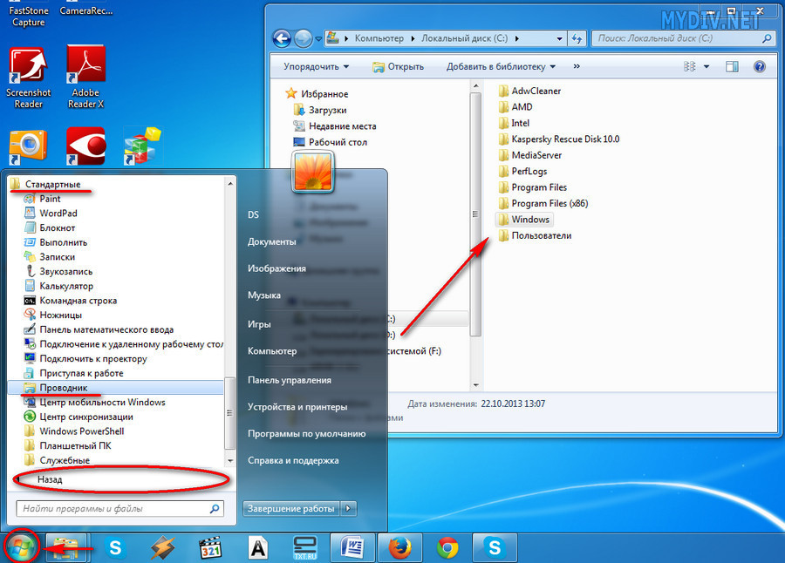Viewport: 785px width, 563px height.
Task: Open Компьютер from the Start menu
Action: [272, 351]
